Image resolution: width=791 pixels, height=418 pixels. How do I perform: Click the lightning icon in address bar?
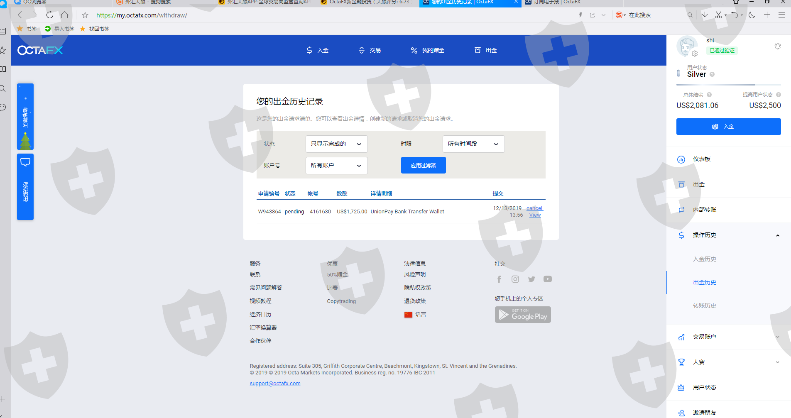coord(580,15)
